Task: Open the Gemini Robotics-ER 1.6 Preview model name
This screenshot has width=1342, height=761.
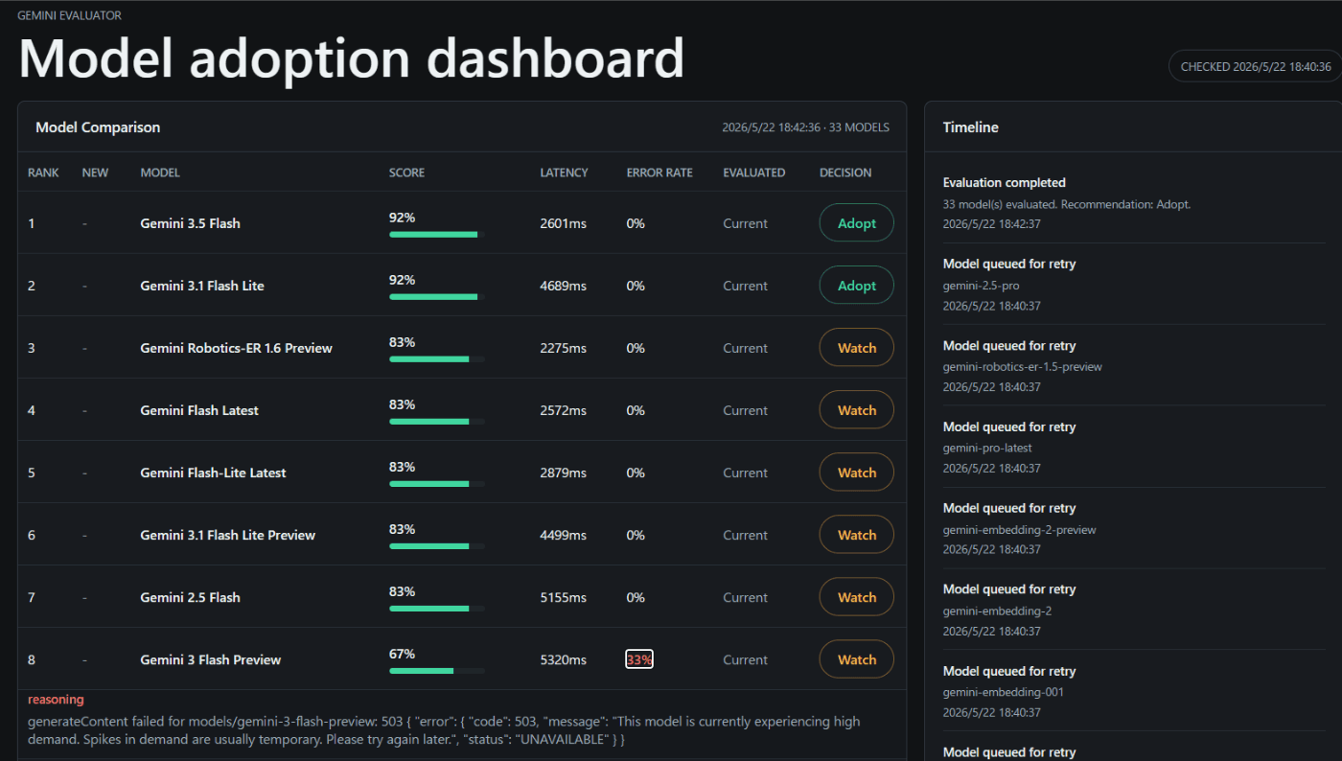Action: coord(236,348)
